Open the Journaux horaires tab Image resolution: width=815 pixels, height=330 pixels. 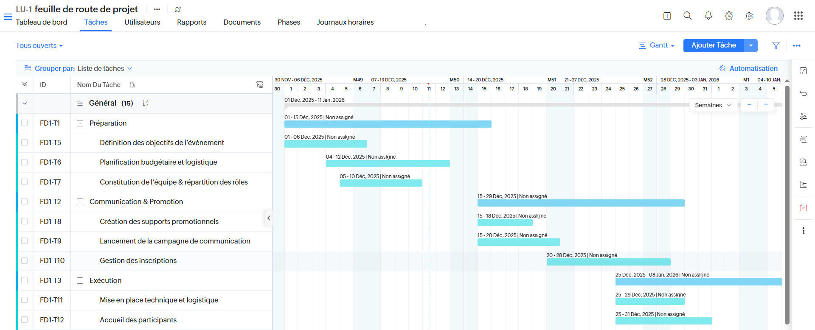tap(346, 22)
